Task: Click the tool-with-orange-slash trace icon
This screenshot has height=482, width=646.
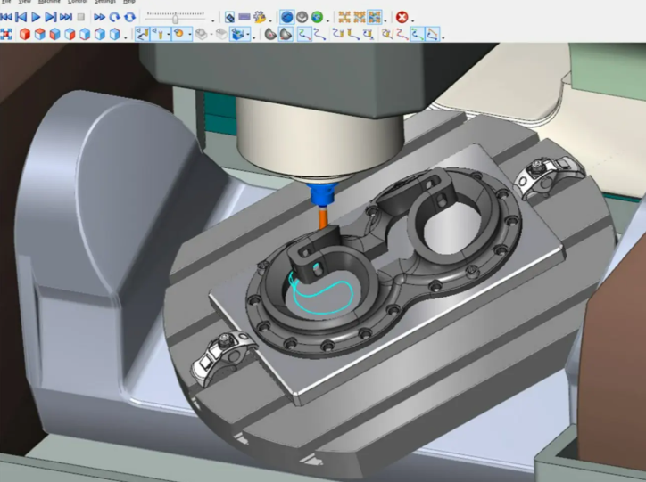Action: pos(387,34)
